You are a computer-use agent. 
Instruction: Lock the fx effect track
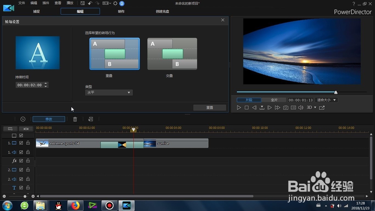pos(28,160)
